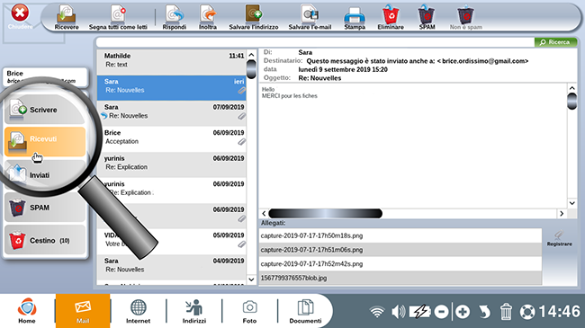
Task: Click message body scroll down arrow
Action: click(x=571, y=203)
